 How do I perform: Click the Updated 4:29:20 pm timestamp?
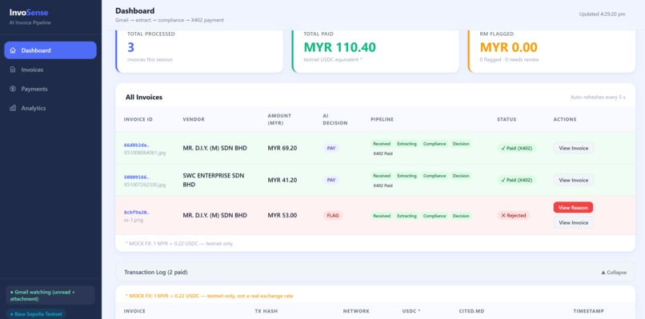point(603,14)
